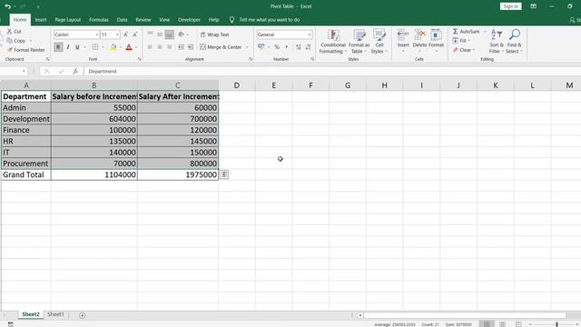Apply borders using the Borders icon

tap(95, 47)
